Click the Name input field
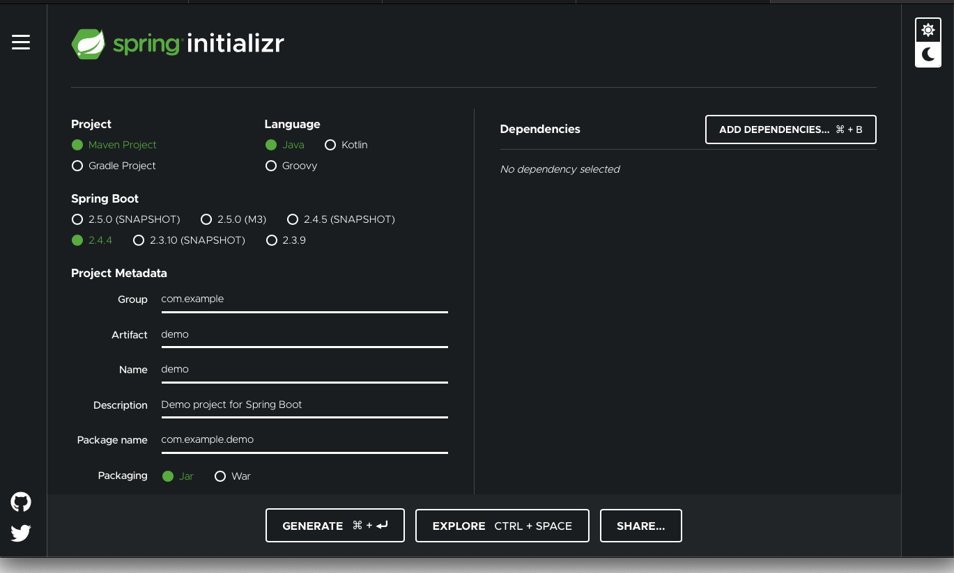 (x=305, y=370)
